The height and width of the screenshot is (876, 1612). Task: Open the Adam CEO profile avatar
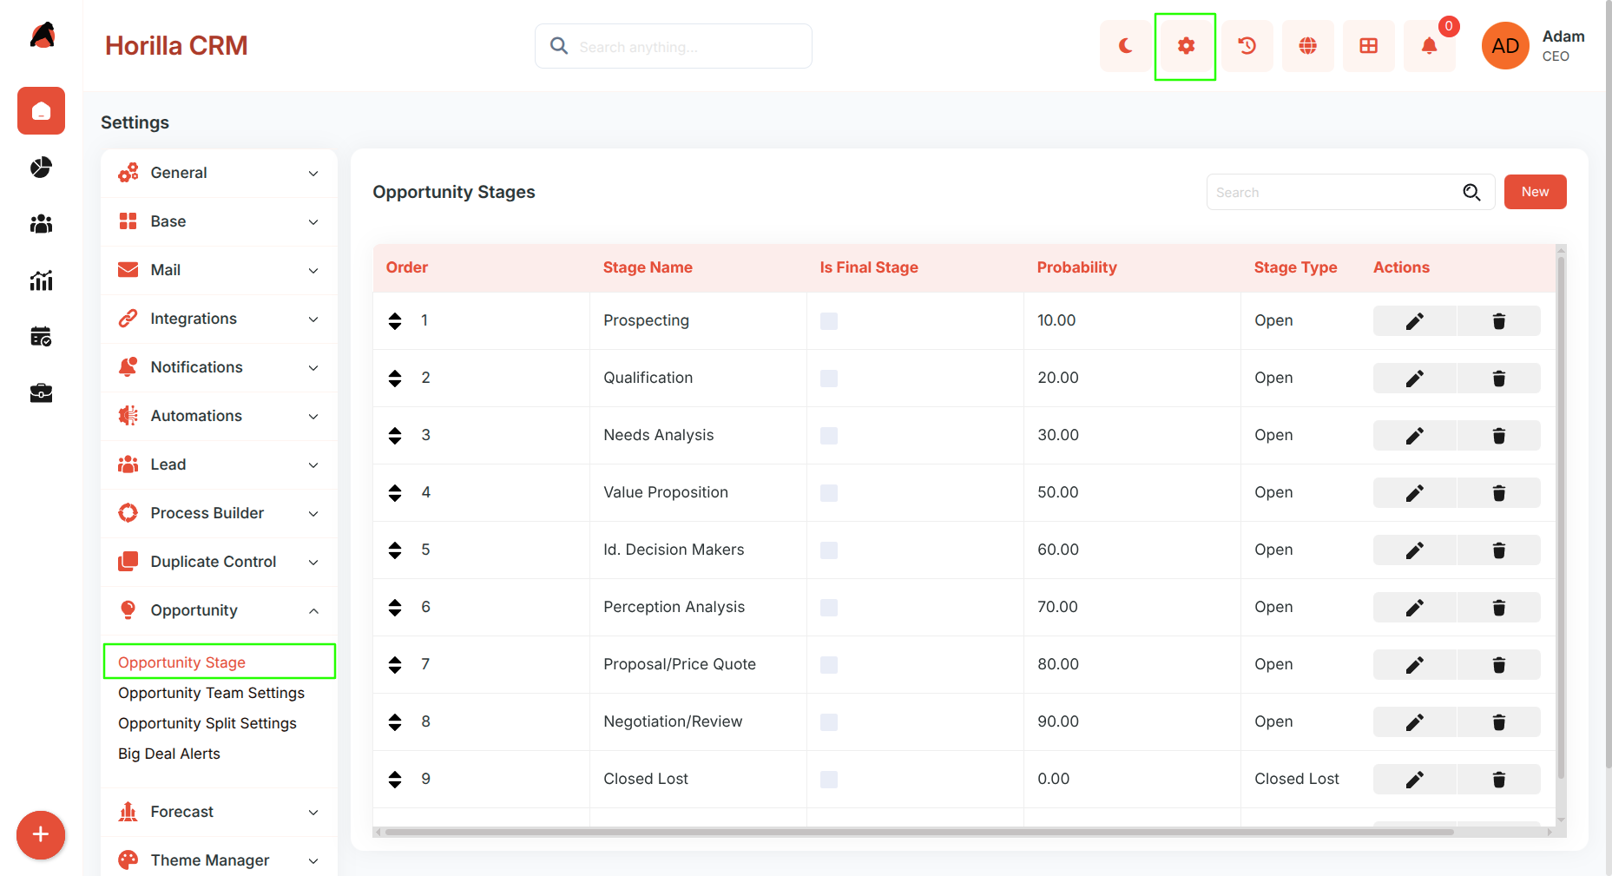(1504, 46)
